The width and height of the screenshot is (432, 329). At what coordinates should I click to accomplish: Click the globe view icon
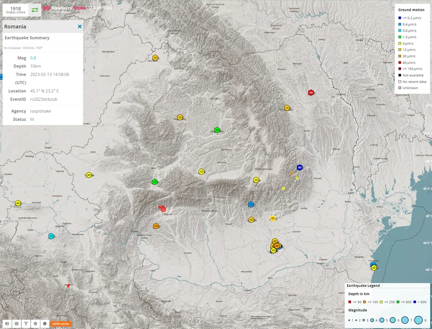coord(45,323)
